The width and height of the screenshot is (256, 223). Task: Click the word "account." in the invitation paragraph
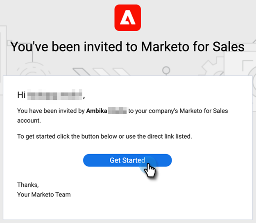(29, 121)
